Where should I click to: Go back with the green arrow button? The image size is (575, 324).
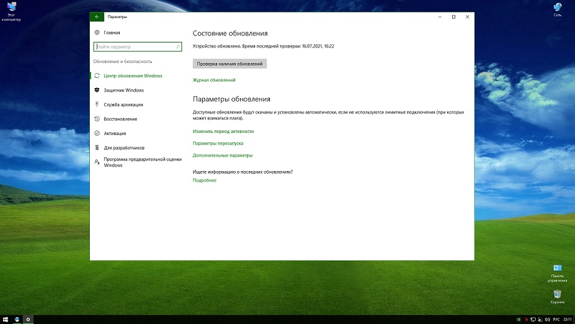click(x=97, y=17)
